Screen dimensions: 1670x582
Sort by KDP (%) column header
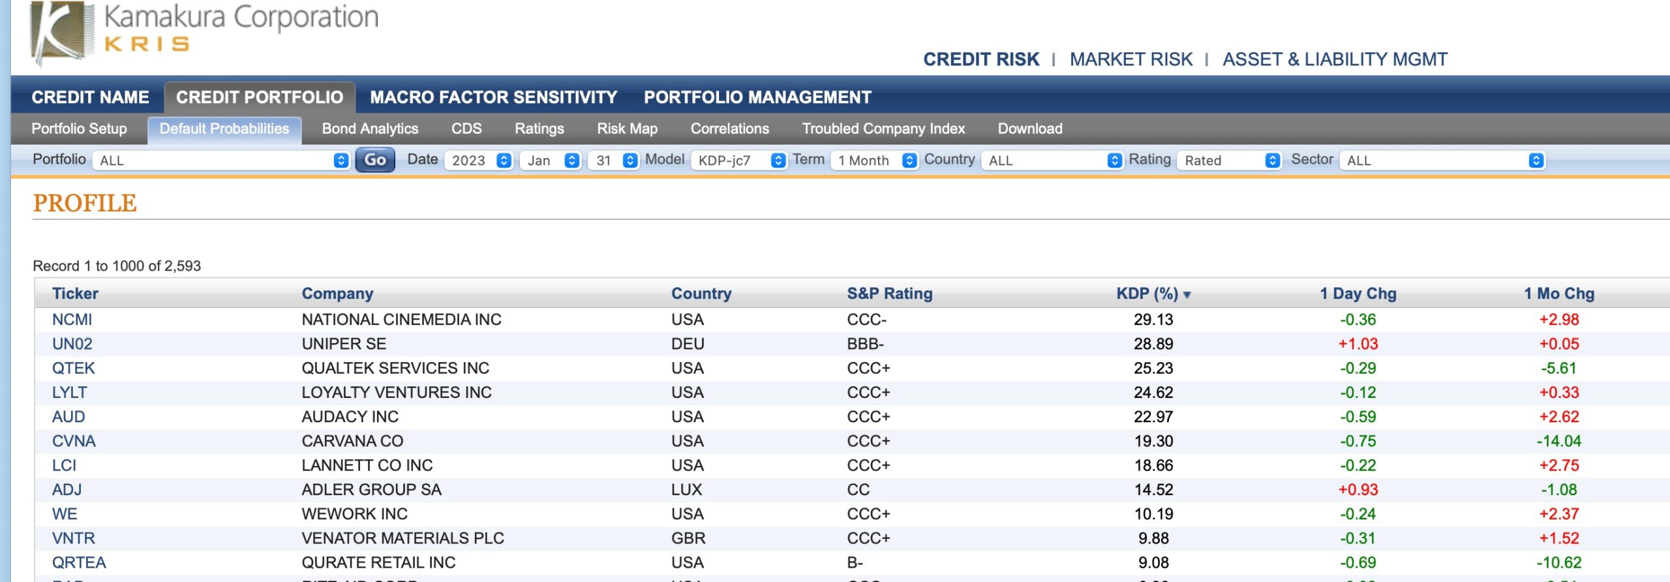tap(1147, 294)
